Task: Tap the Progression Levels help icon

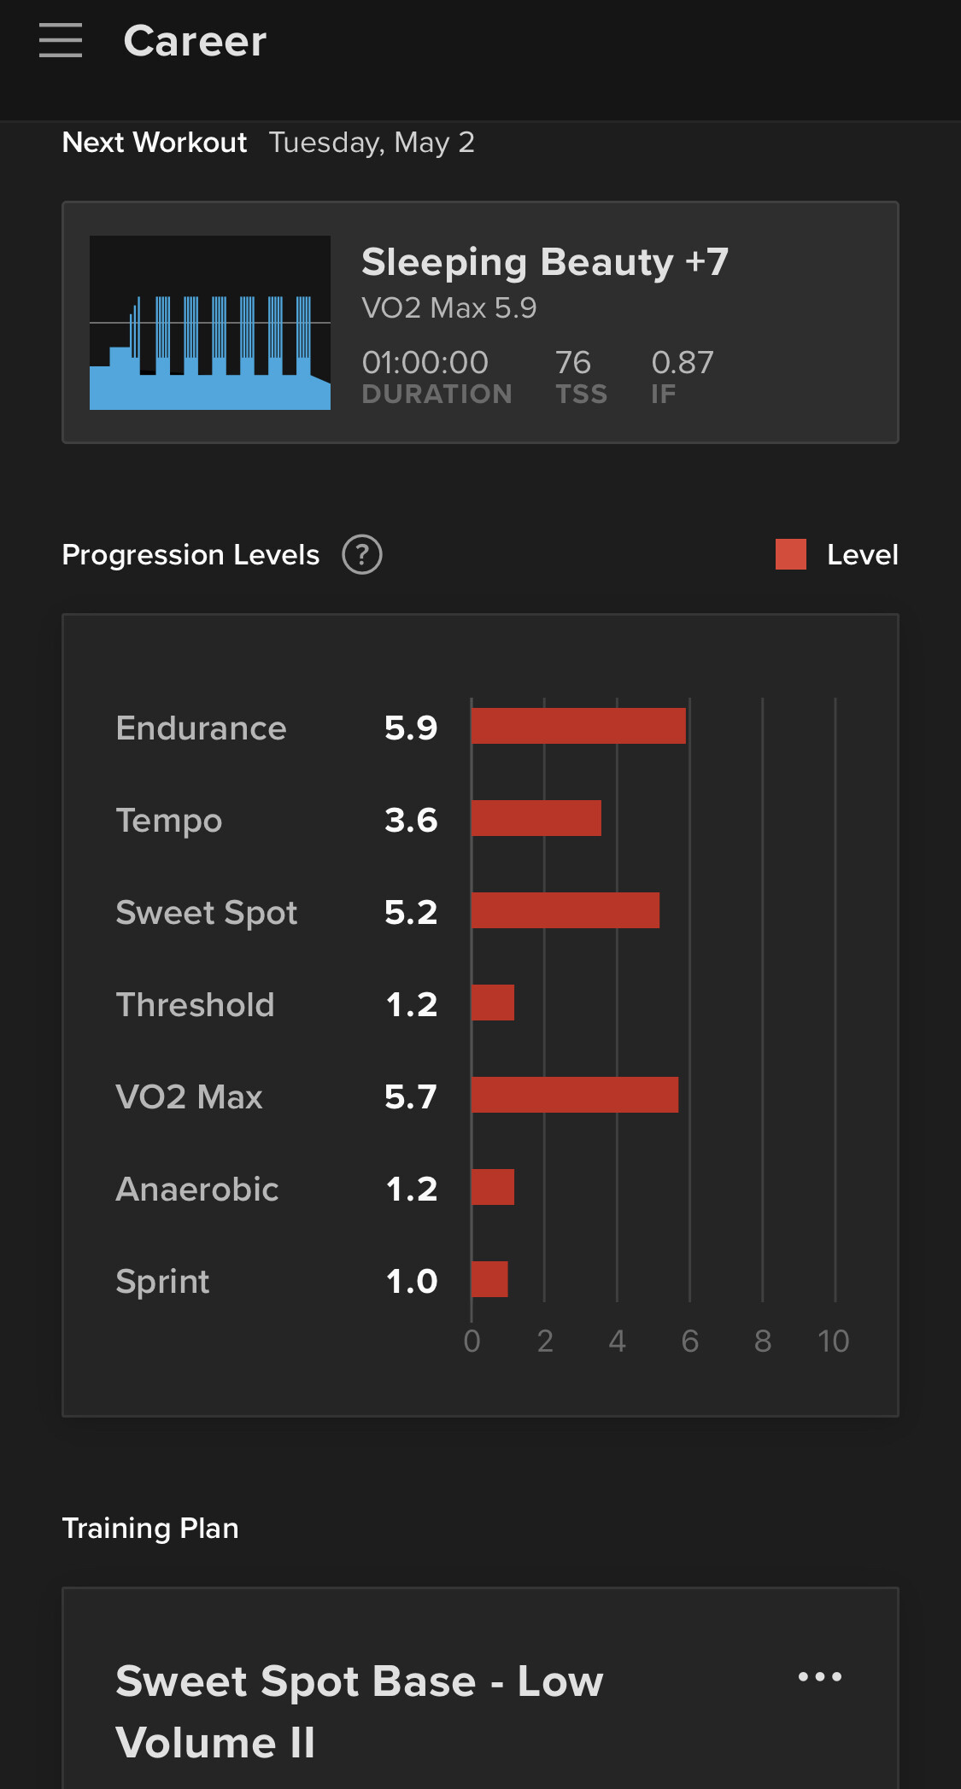Action: click(x=361, y=555)
